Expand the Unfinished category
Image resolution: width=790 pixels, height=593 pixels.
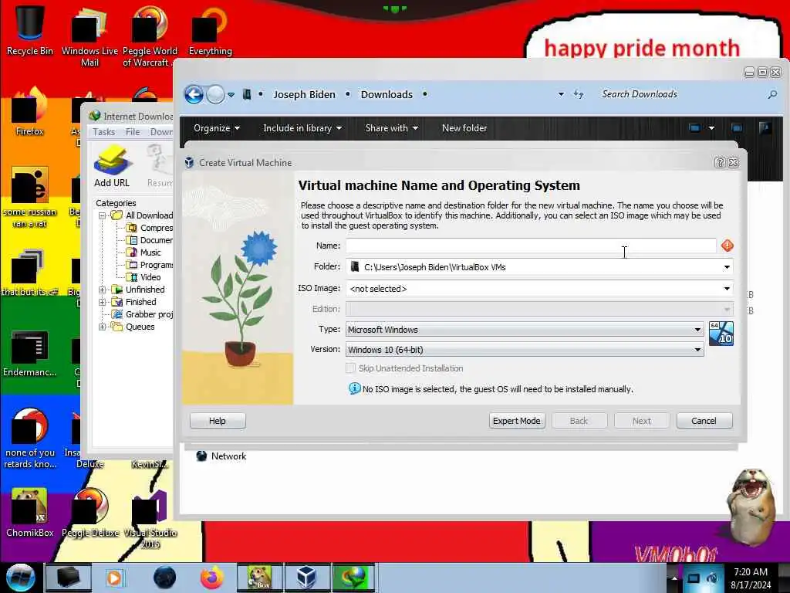click(x=103, y=290)
